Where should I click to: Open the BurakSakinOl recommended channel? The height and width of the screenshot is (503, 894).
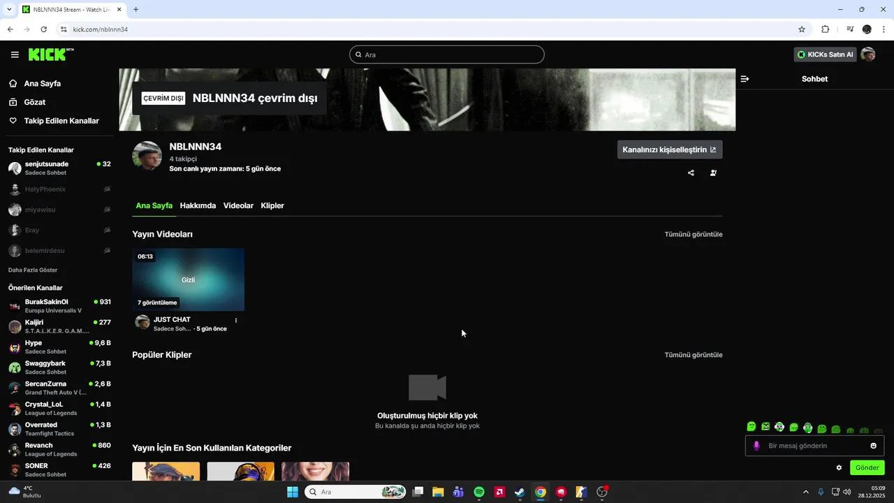coord(59,306)
